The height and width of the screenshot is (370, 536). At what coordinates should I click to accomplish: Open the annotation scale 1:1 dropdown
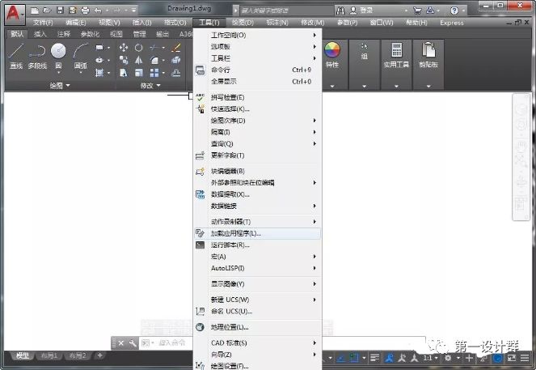[x=430, y=358]
